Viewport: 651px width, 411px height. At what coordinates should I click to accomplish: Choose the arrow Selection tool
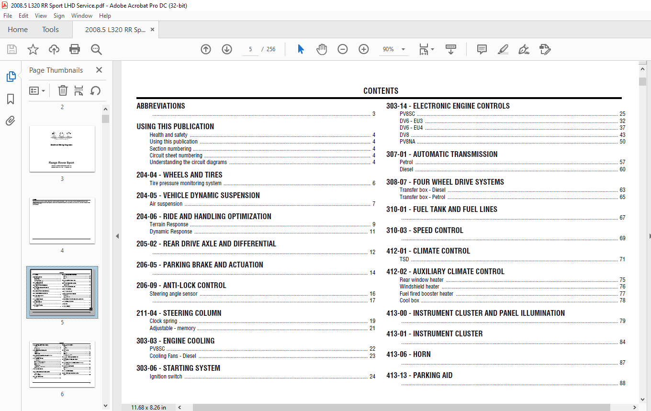click(301, 49)
